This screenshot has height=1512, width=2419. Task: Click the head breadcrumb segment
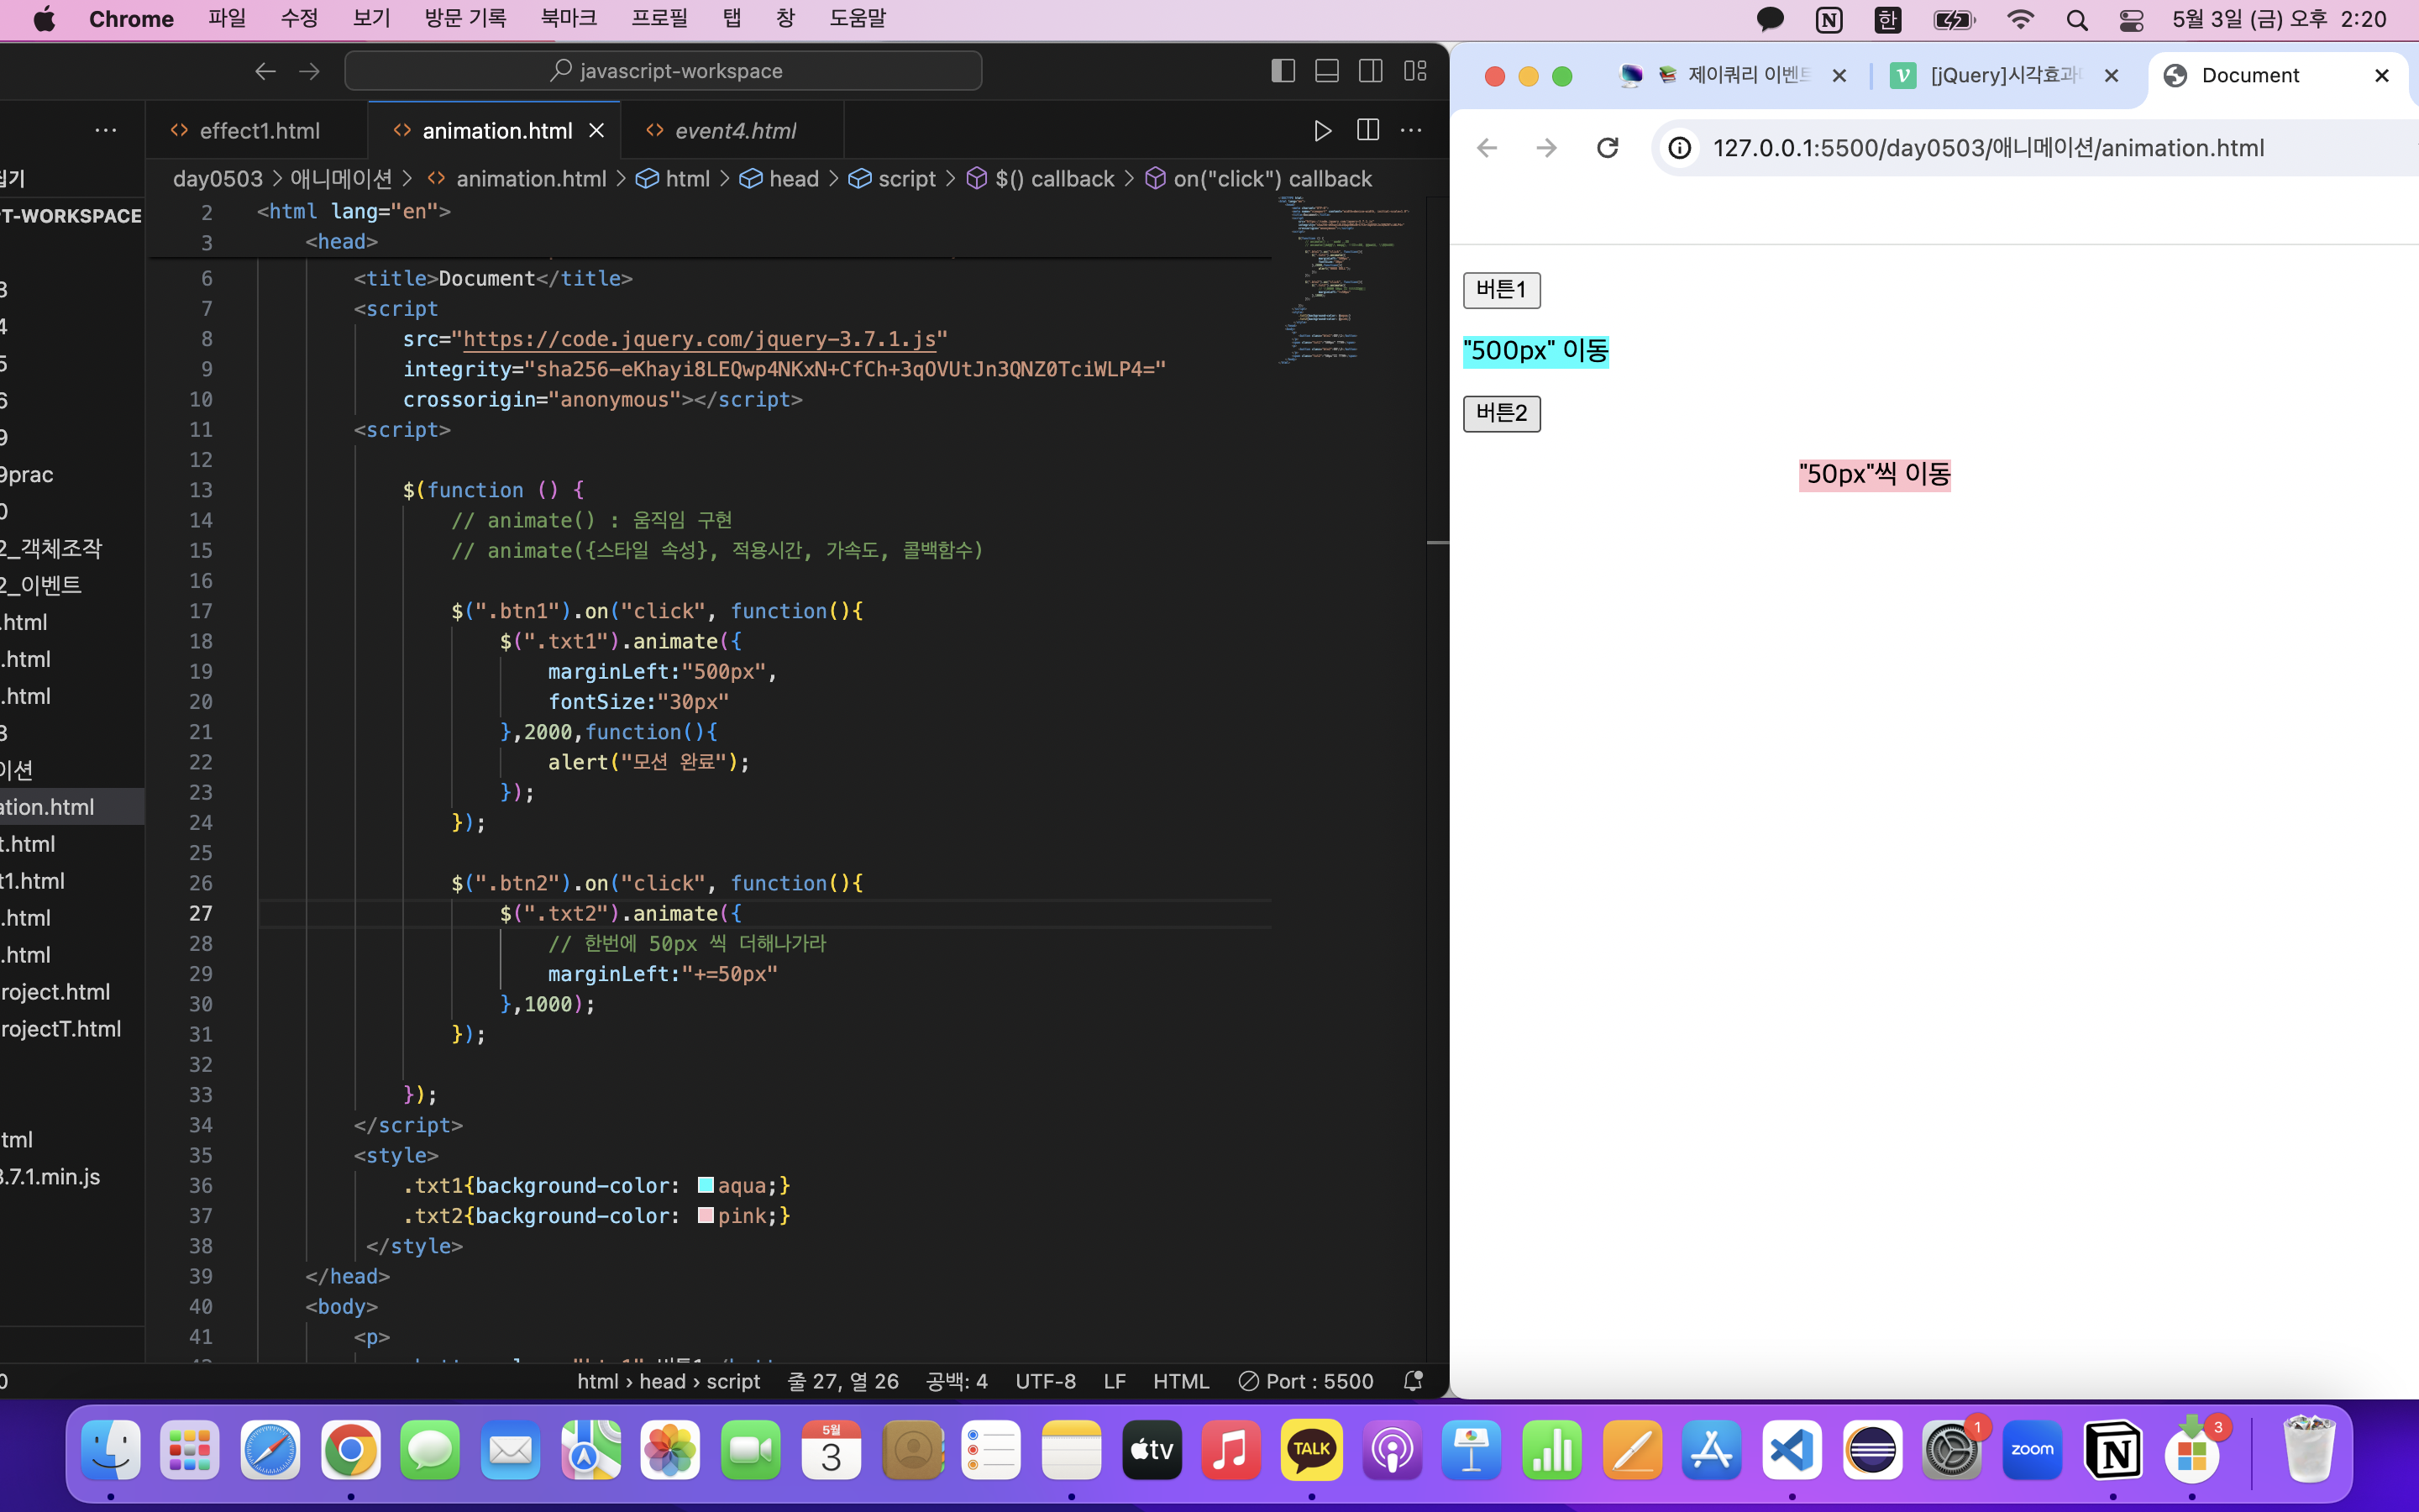coord(793,179)
